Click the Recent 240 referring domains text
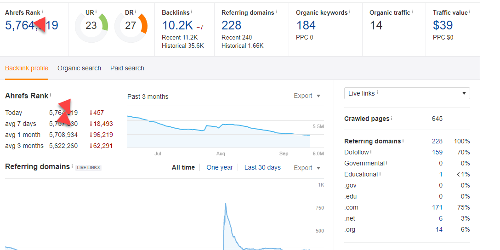 pyautogui.click(x=236, y=37)
